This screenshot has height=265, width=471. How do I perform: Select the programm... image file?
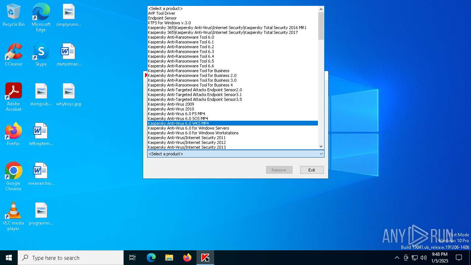pos(41,214)
